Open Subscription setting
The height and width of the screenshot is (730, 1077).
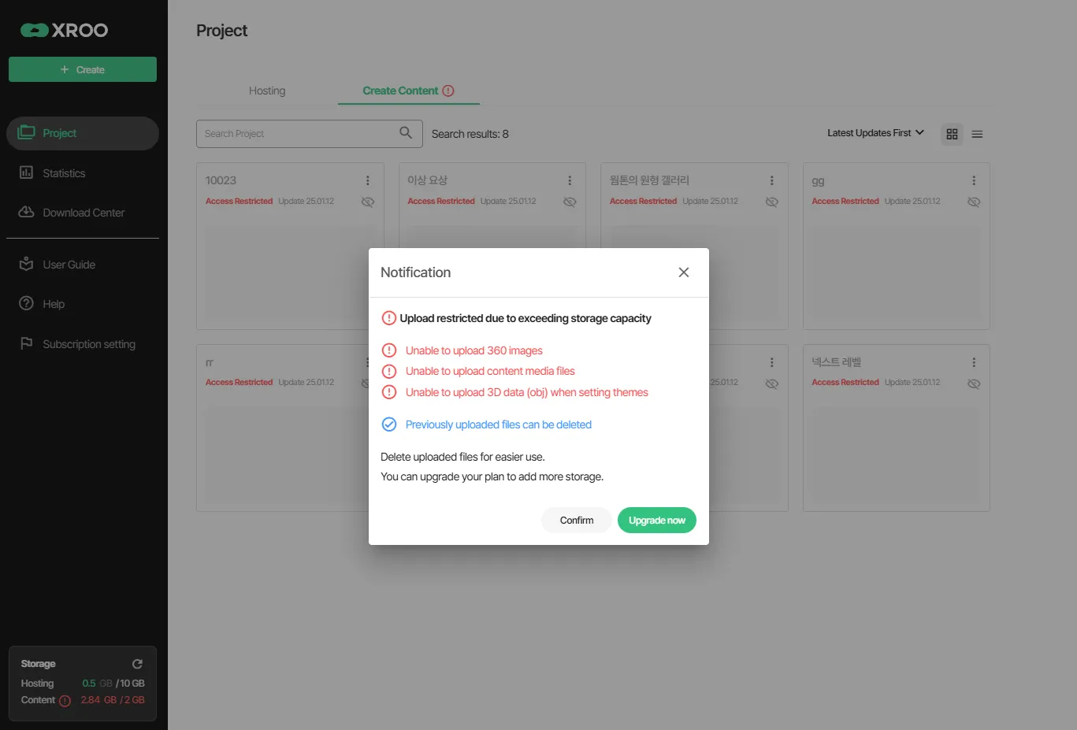click(89, 344)
